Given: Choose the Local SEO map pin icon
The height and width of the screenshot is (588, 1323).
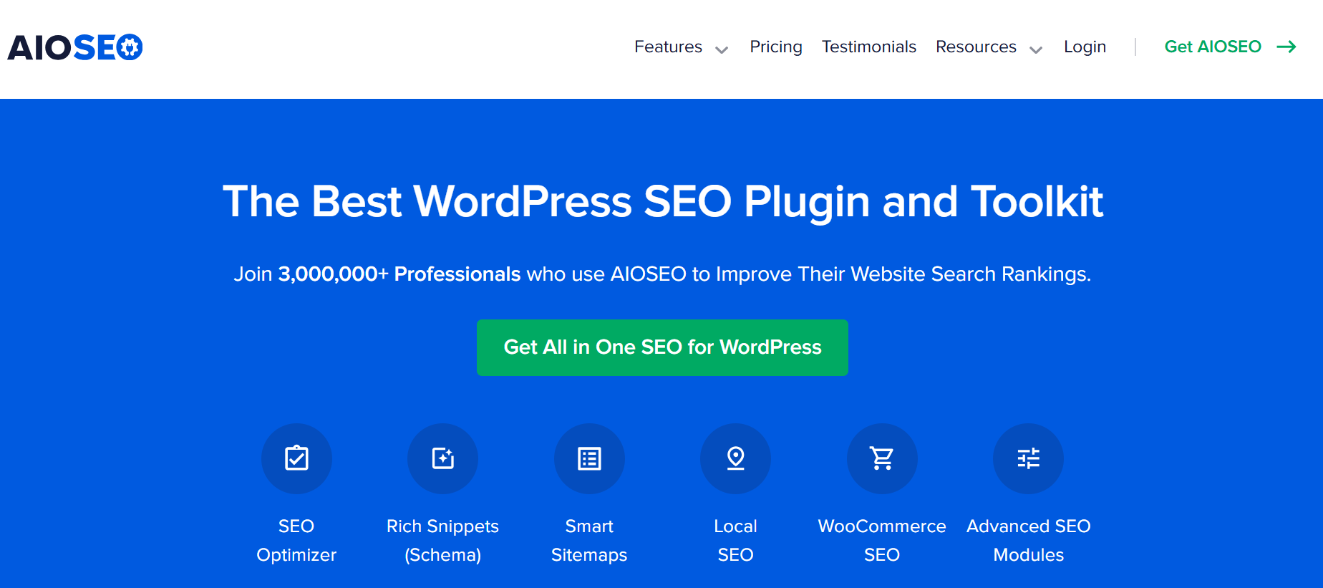Looking at the screenshot, I should (736, 458).
